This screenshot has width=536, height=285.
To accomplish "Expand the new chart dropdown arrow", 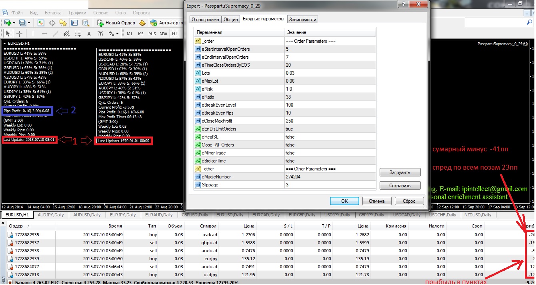I will click(x=14, y=23).
